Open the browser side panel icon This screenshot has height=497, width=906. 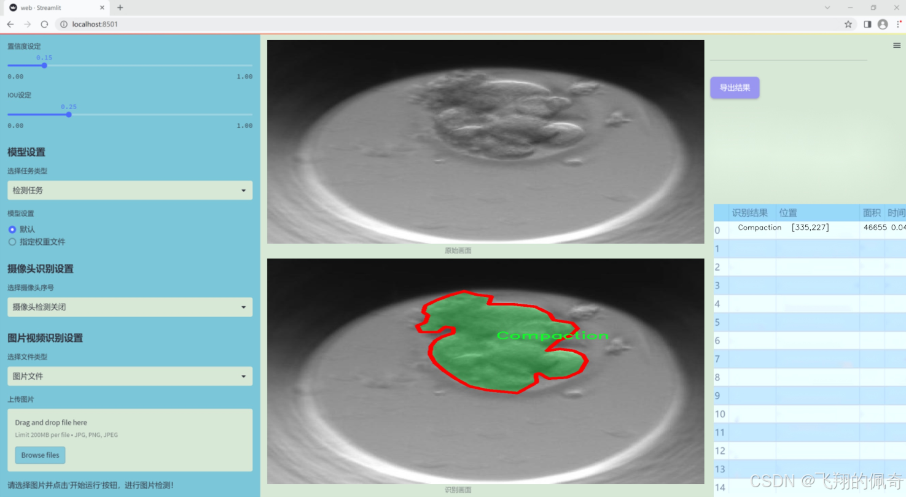[867, 24]
